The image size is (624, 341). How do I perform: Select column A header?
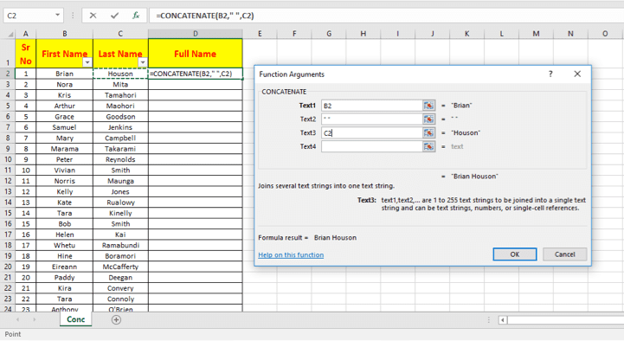pyautogui.click(x=25, y=34)
